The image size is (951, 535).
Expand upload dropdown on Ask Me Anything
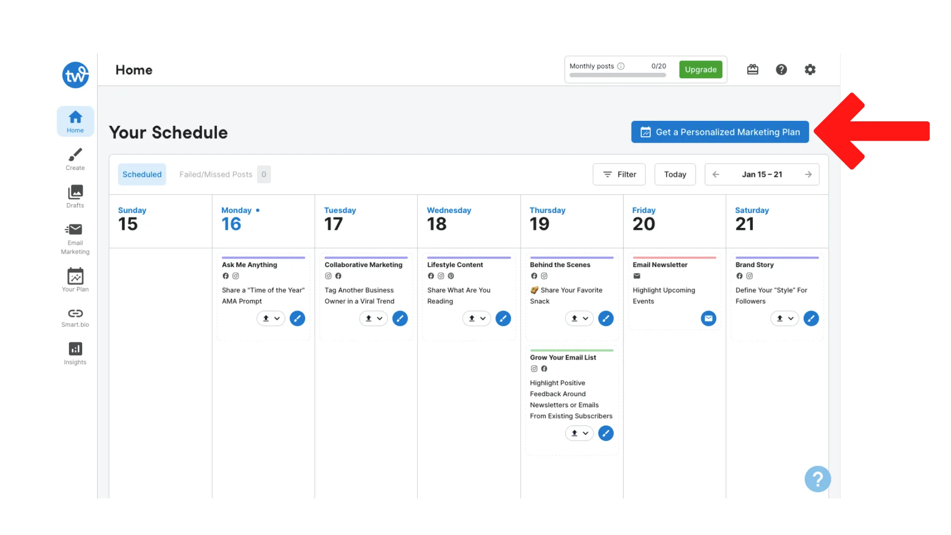click(x=271, y=319)
